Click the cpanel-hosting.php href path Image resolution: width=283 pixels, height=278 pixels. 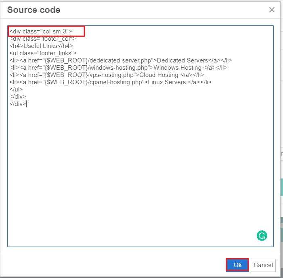point(116,82)
